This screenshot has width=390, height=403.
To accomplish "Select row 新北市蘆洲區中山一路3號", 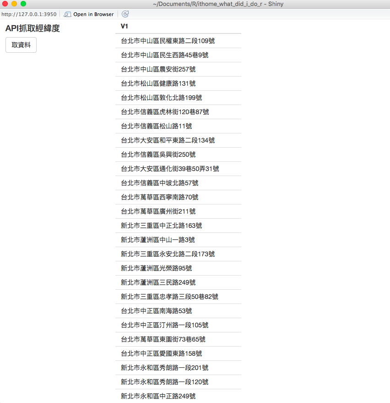I will (x=179, y=240).
